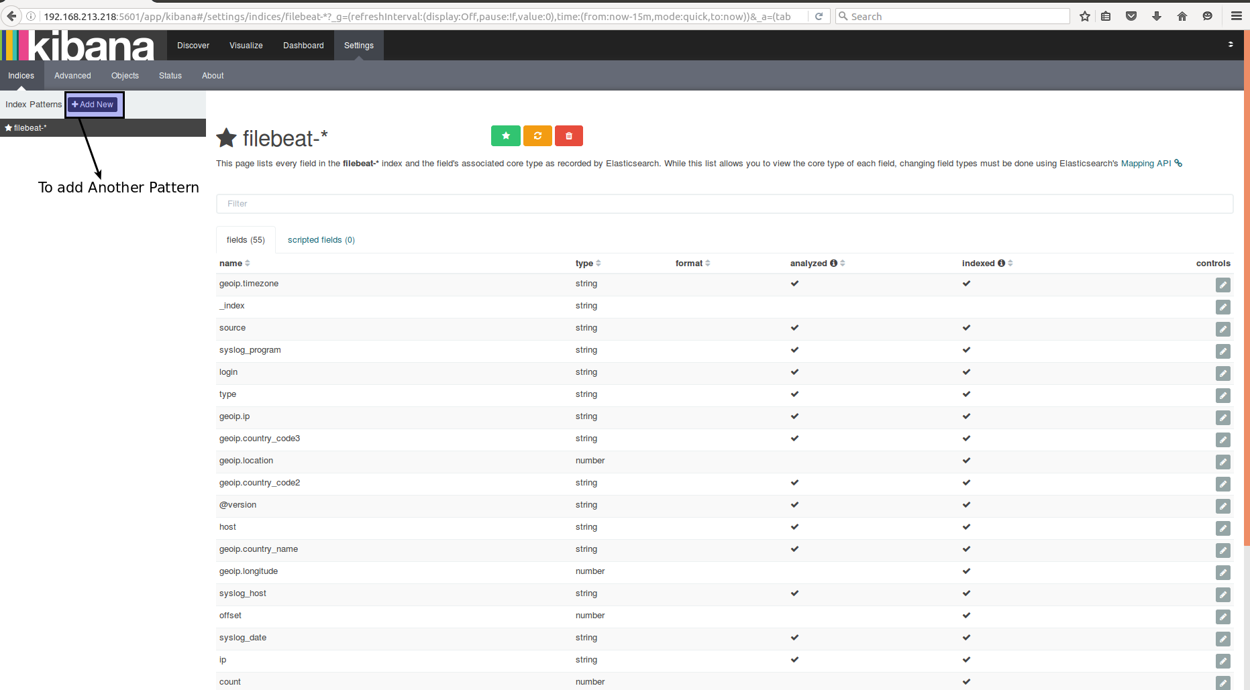Open edit control for geoip.location field
The height and width of the screenshot is (690, 1250).
point(1222,462)
